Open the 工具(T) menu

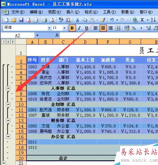click(109, 12)
